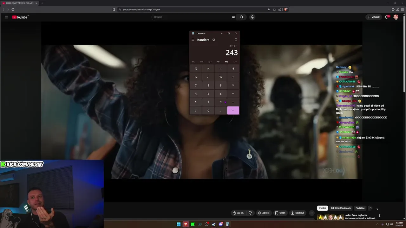
Task: Click digit 0 on Calculator
Action: click(208, 111)
